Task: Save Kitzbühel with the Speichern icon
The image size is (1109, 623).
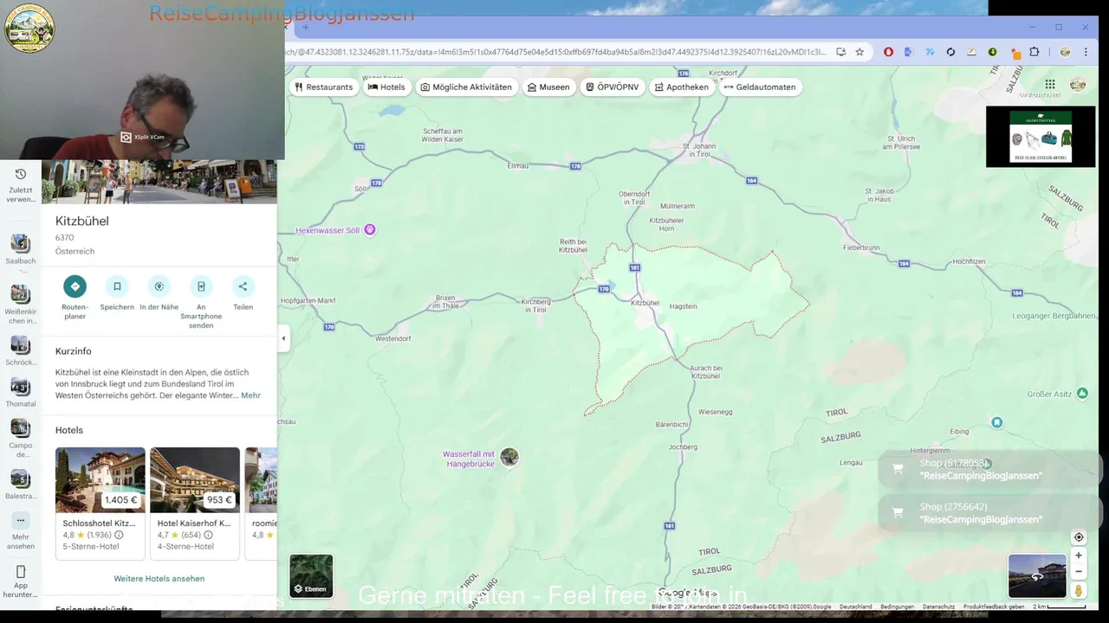Action: (x=117, y=286)
